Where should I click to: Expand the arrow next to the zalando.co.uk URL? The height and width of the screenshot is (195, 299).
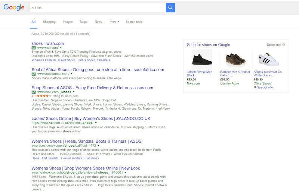point(96,123)
